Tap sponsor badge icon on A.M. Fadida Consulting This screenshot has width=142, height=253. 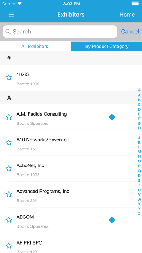click(112, 117)
